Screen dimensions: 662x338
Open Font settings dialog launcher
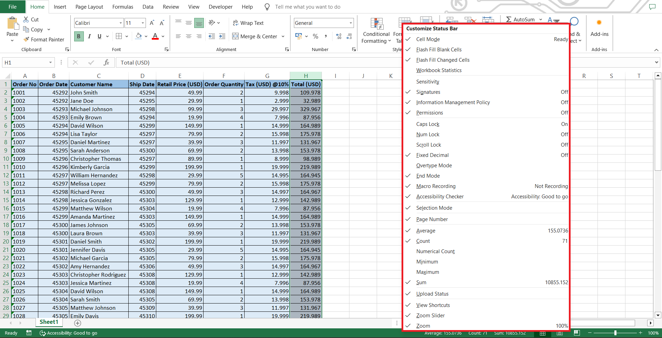coord(167,49)
